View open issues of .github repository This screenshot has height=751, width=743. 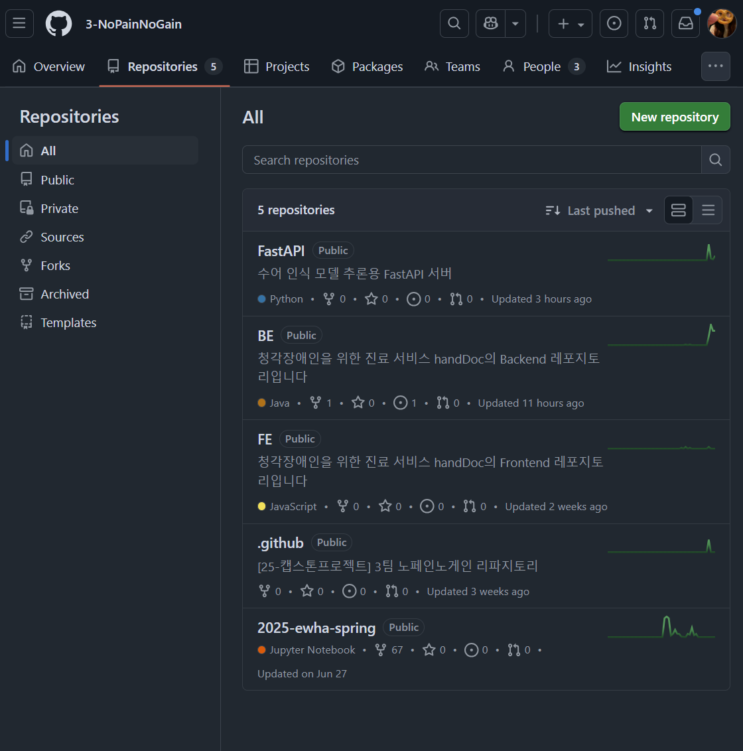click(x=354, y=592)
